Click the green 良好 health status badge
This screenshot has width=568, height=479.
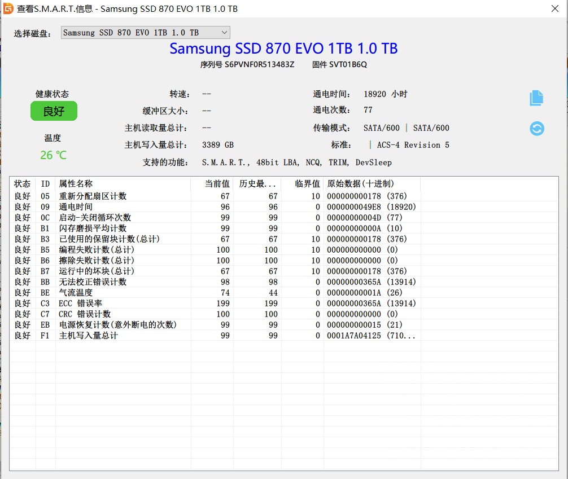click(x=53, y=111)
